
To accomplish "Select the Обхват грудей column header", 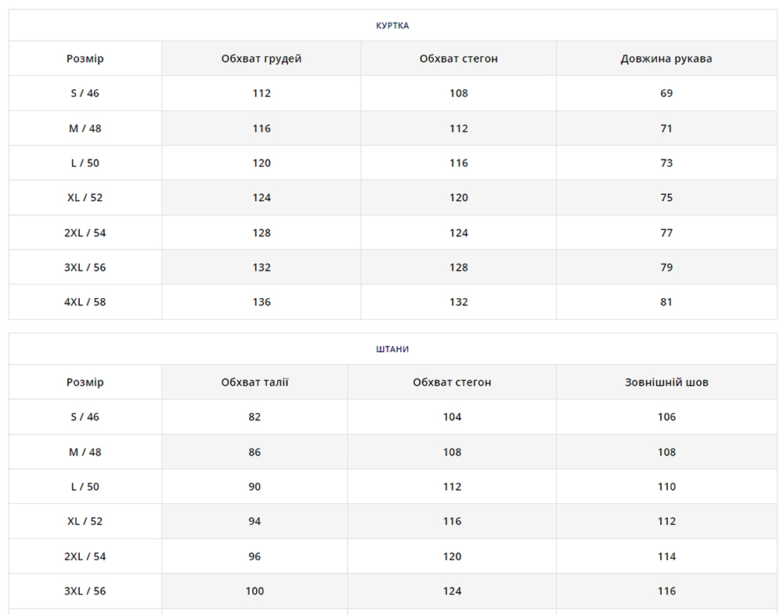I will (262, 59).
